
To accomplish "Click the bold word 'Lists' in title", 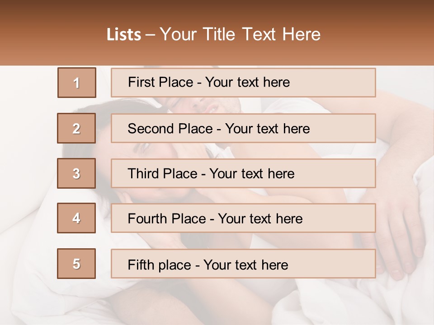I will click(x=124, y=35).
